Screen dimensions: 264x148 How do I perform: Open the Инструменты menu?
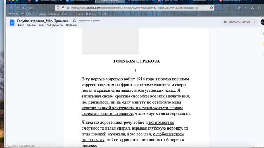(55, 25)
